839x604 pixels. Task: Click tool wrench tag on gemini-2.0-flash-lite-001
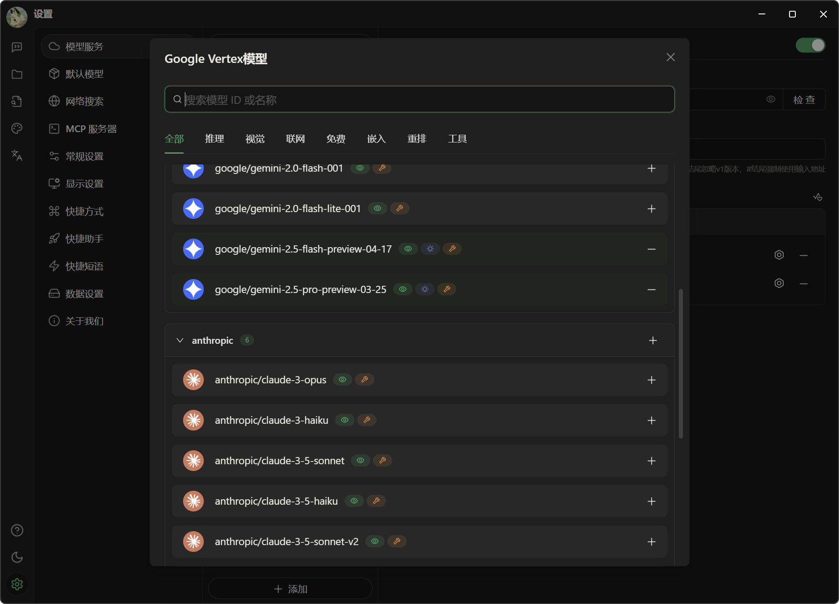point(399,209)
